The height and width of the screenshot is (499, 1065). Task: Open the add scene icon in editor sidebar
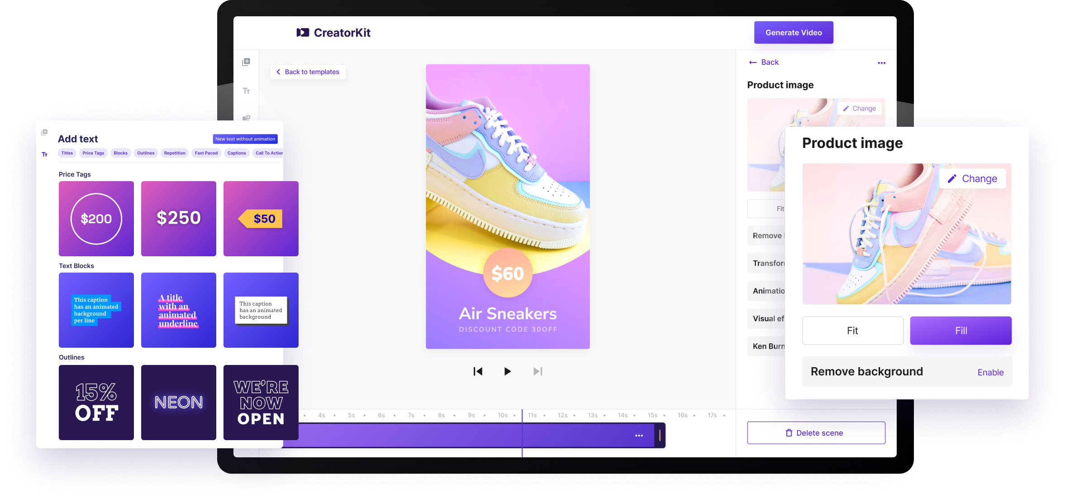(246, 62)
